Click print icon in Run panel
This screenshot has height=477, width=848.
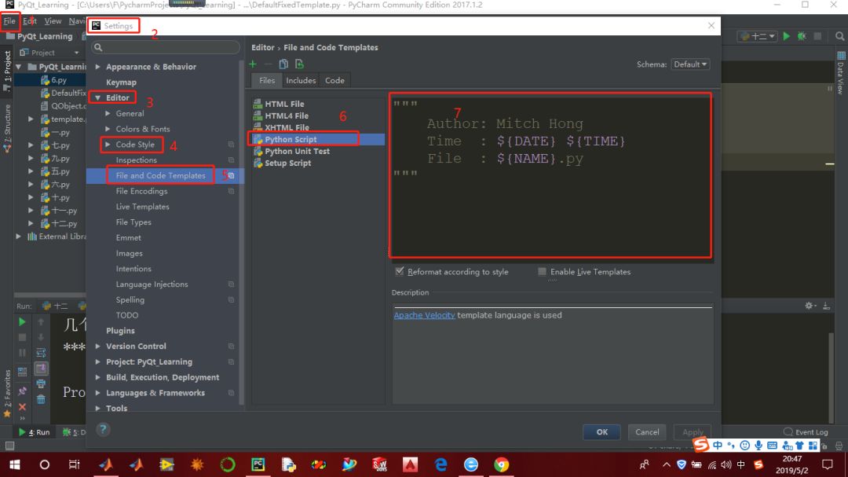pyautogui.click(x=41, y=383)
